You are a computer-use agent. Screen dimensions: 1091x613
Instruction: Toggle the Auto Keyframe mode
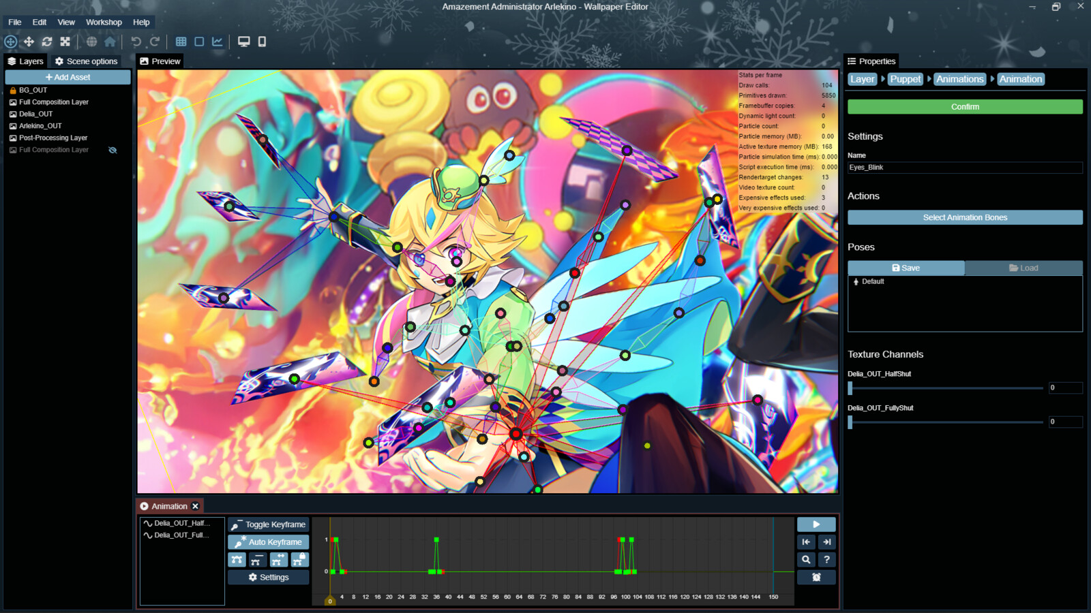pos(269,542)
